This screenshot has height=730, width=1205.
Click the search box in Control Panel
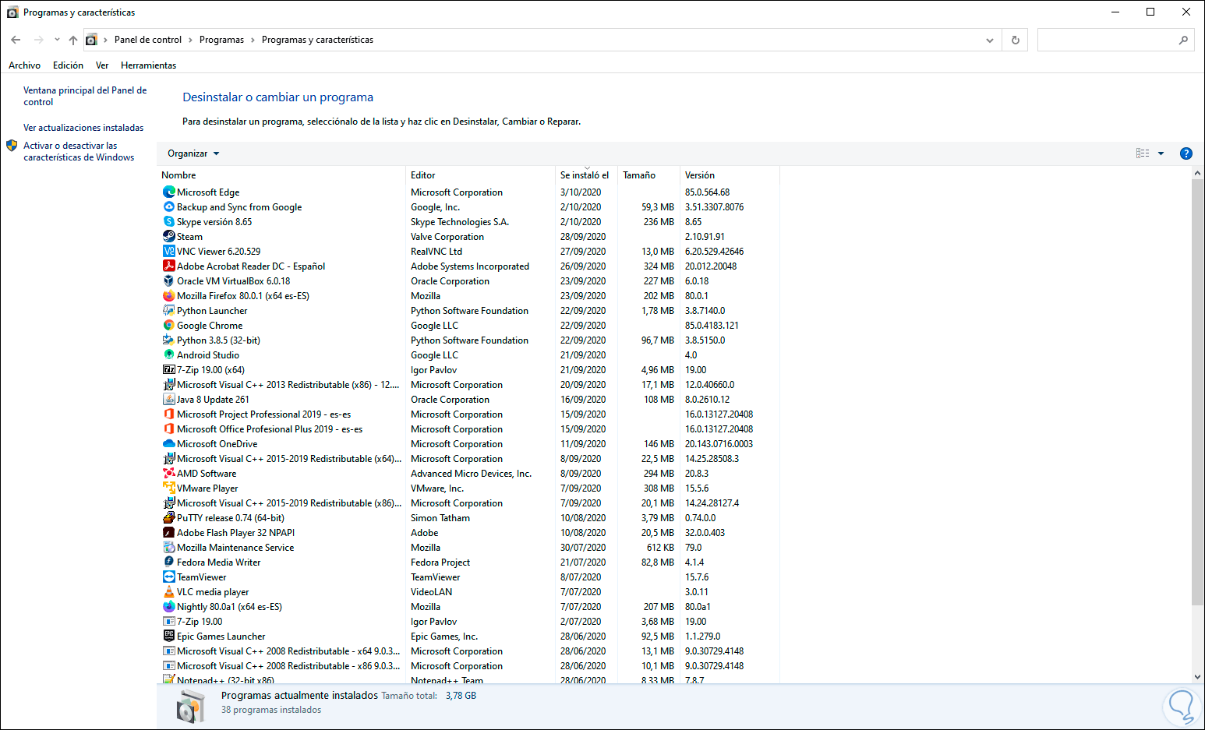click(x=1107, y=40)
